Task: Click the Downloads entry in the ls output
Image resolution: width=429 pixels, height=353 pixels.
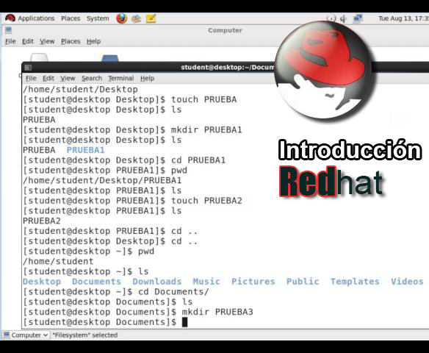Action: pyautogui.click(x=157, y=282)
